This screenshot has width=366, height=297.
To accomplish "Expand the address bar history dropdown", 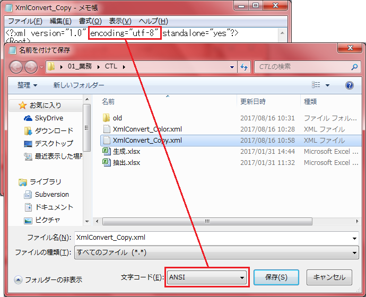I will click(232, 67).
